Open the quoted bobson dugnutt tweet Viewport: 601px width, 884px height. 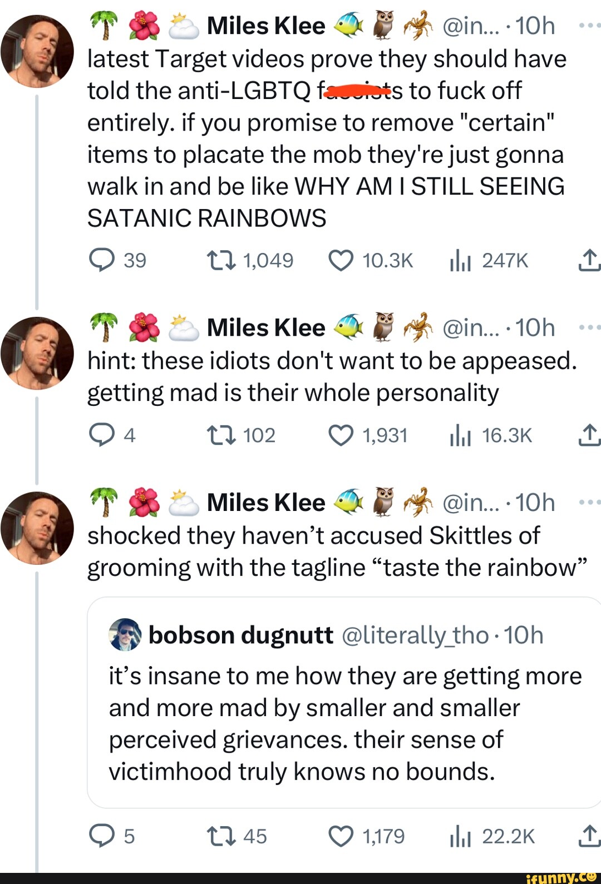pyautogui.click(x=345, y=723)
